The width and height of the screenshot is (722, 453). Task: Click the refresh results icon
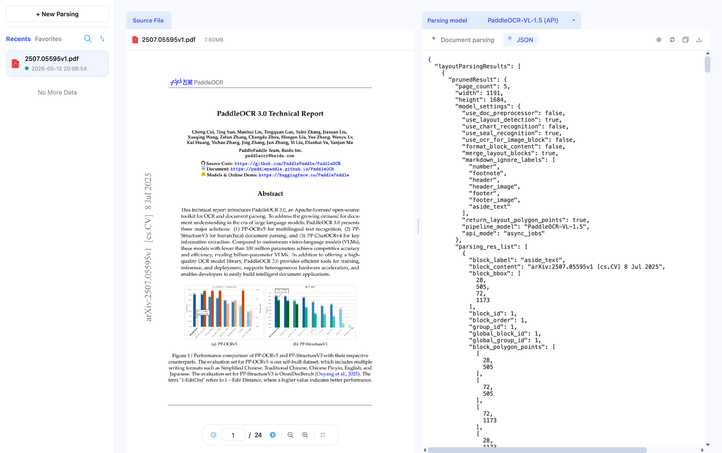[x=672, y=40]
